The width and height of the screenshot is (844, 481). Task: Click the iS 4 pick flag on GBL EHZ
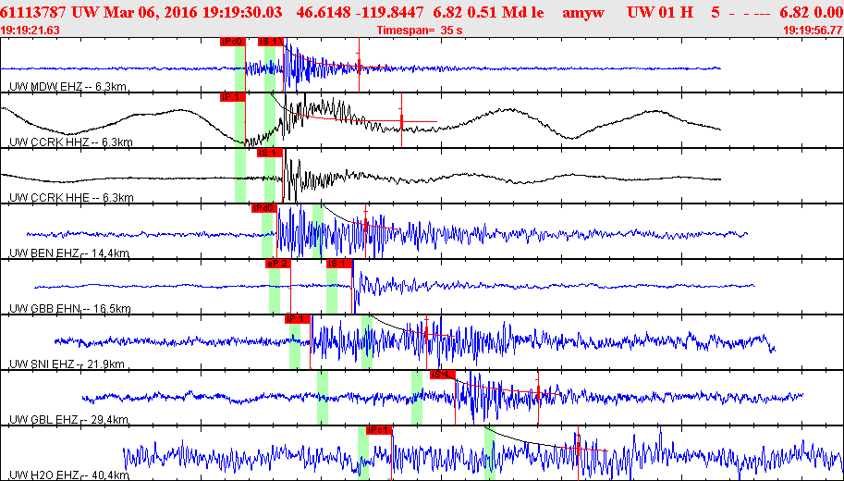click(443, 375)
